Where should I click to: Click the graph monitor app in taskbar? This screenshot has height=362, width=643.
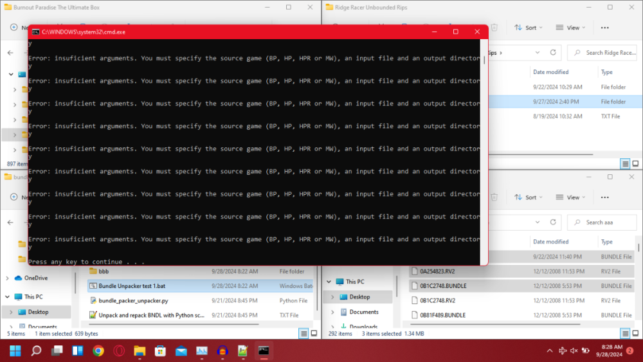pos(202,351)
